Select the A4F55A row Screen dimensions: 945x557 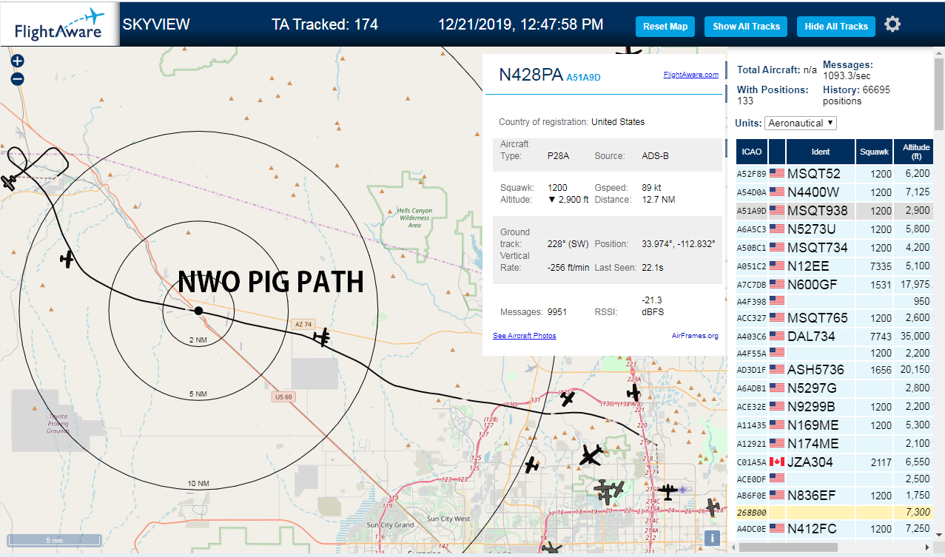coord(835,353)
